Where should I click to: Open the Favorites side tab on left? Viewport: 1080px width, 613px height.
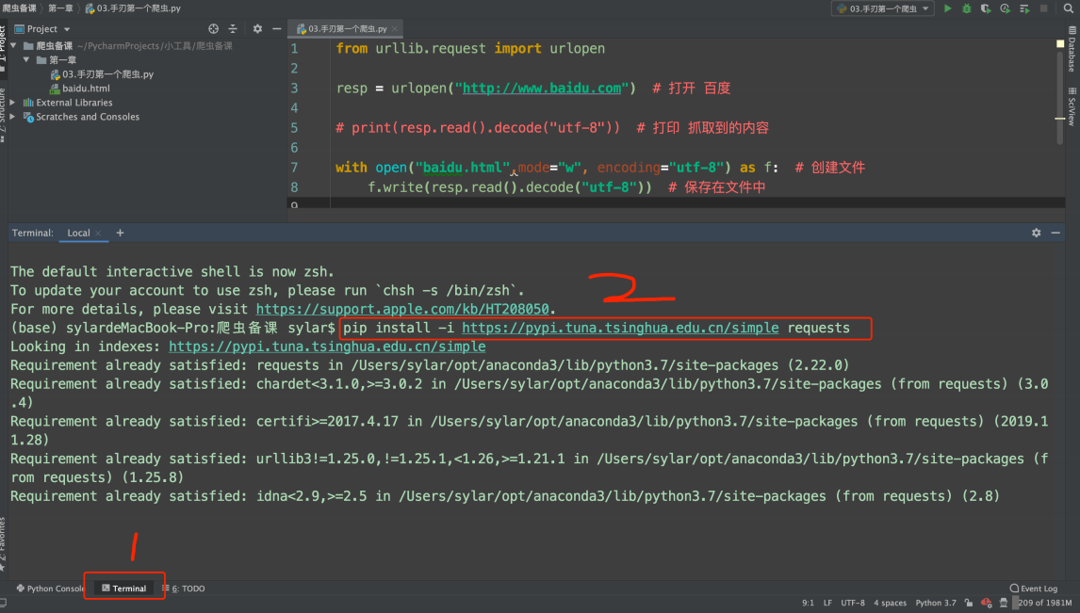[x=4, y=545]
